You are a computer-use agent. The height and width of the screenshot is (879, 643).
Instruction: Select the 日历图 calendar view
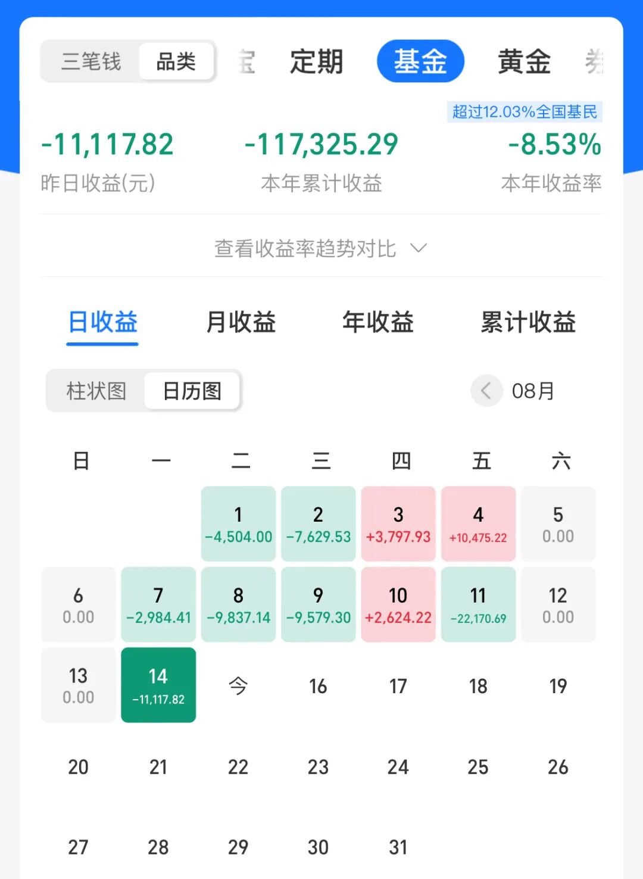(x=192, y=391)
